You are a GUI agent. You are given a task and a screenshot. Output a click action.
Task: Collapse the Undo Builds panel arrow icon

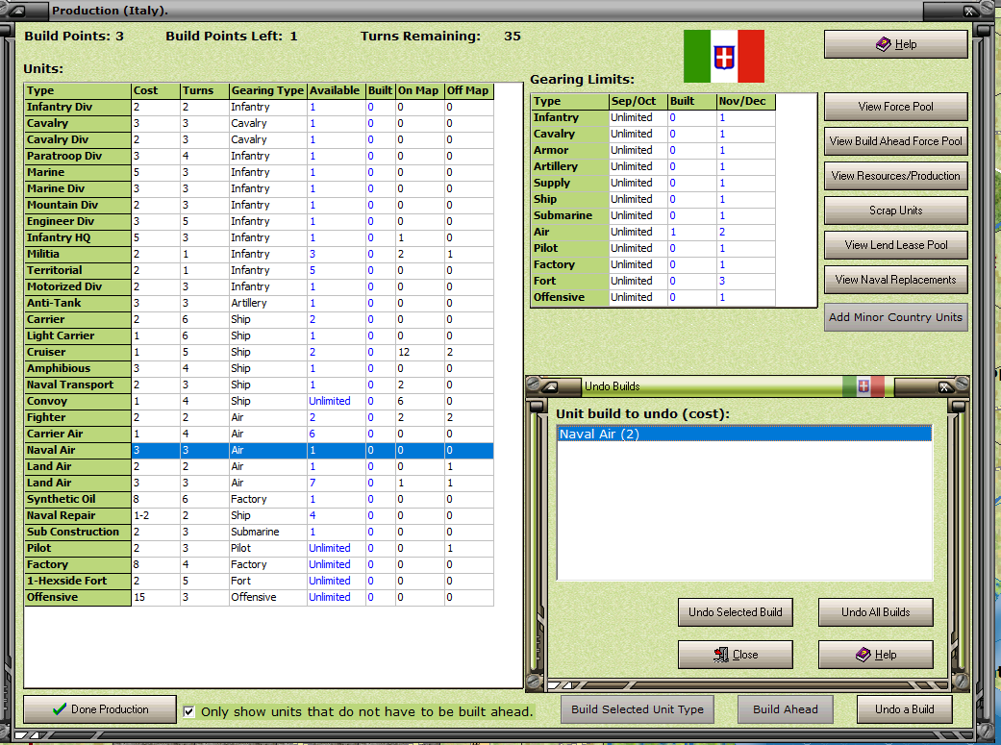(x=550, y=386)
